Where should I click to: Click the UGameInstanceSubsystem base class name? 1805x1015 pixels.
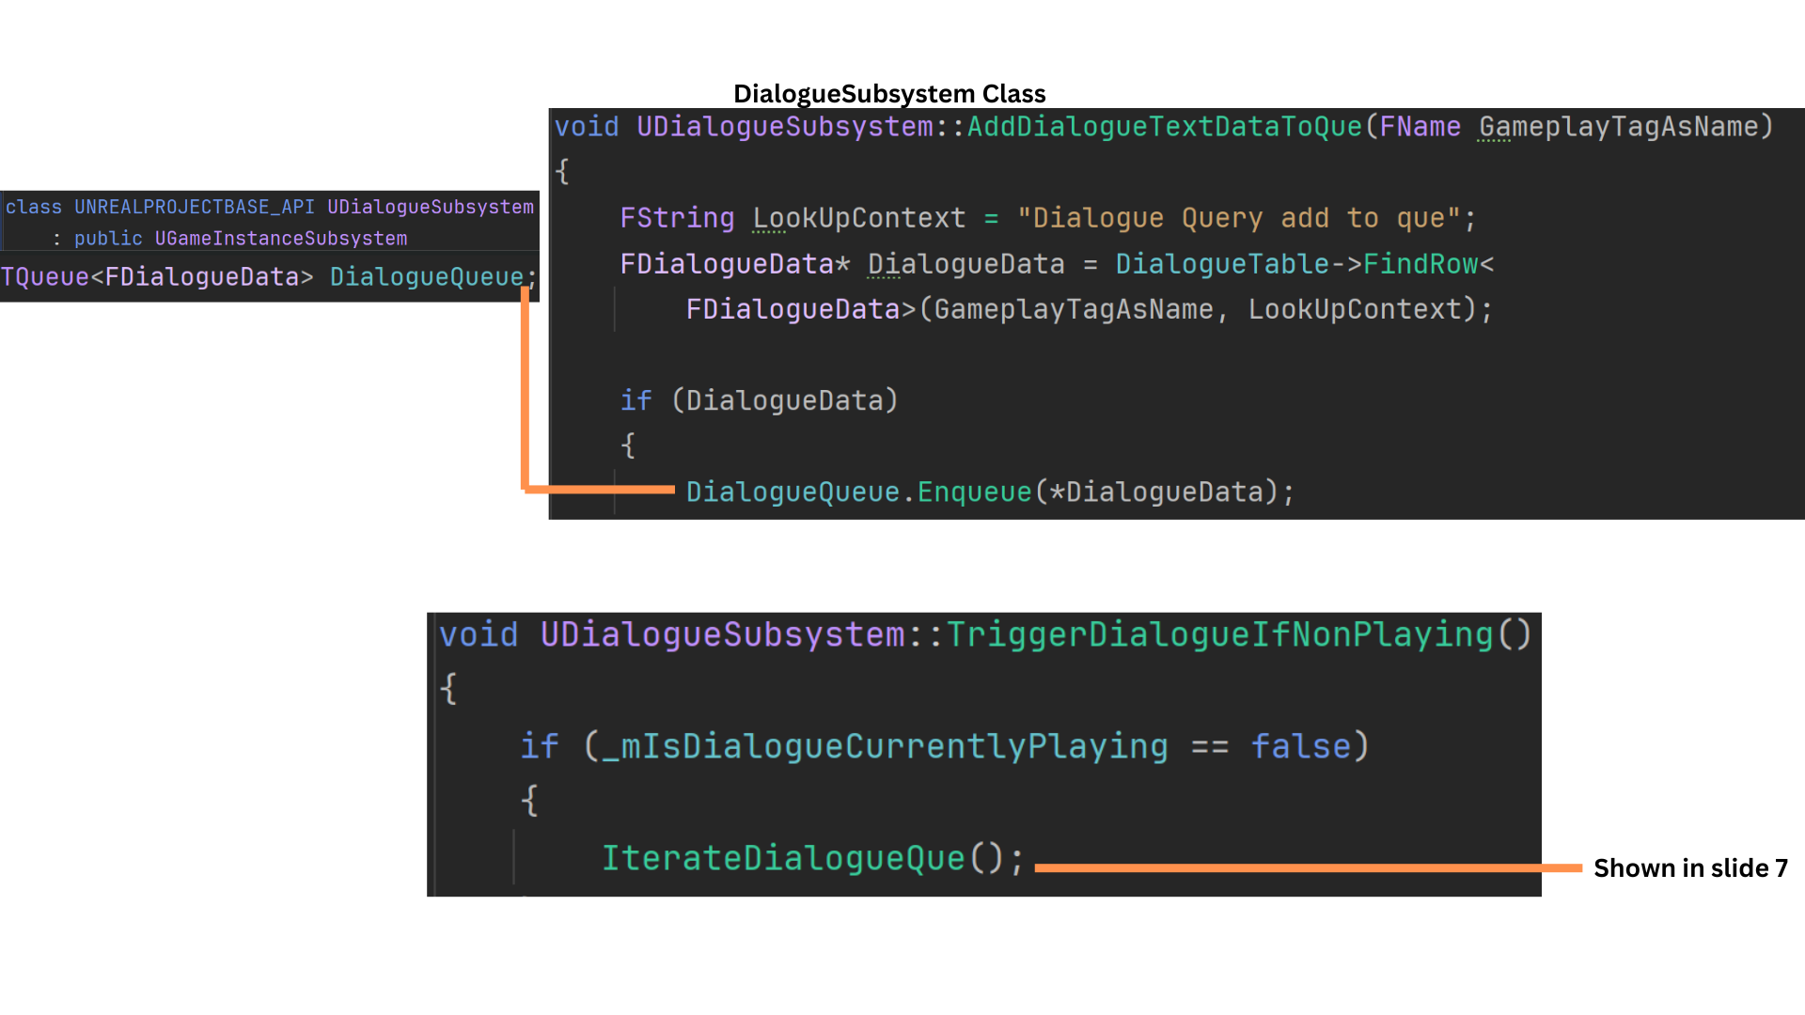tap(280, 239)
